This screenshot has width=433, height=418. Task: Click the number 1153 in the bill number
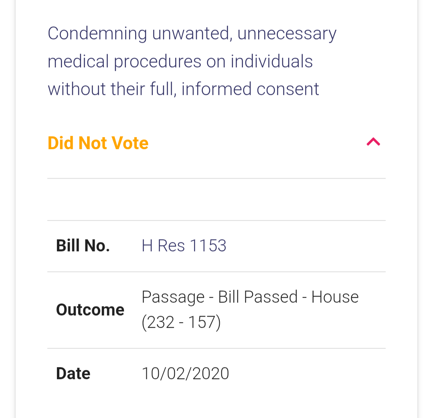(208, 246)
